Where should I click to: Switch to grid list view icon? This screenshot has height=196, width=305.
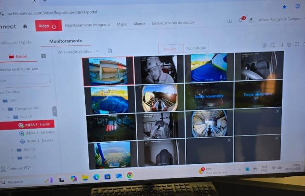click(44, 56)
